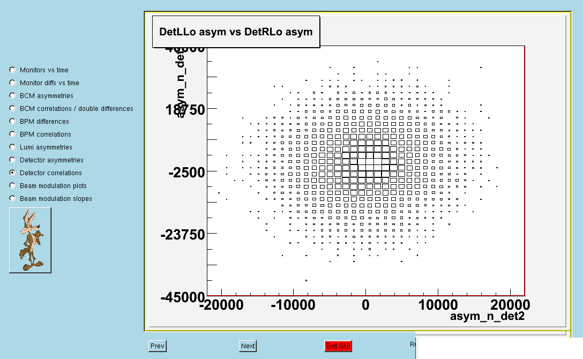Click the asym_n_det2 x-axis label
Image resolution: width=583 pixels, height=359 pixels.
pyautogui.click(x=487, y=316)
